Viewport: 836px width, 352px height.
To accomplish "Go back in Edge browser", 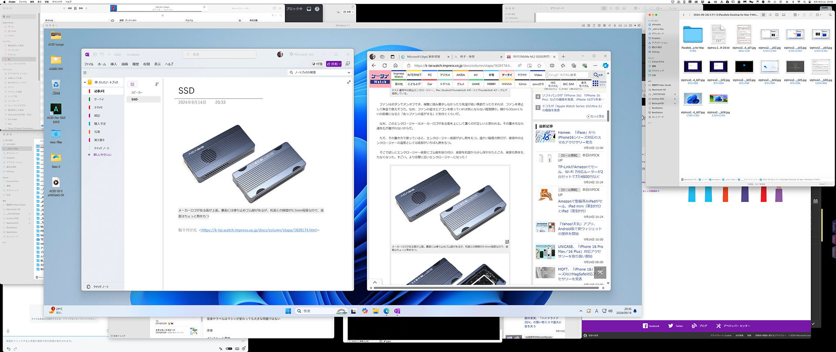I will coord(374,66).
